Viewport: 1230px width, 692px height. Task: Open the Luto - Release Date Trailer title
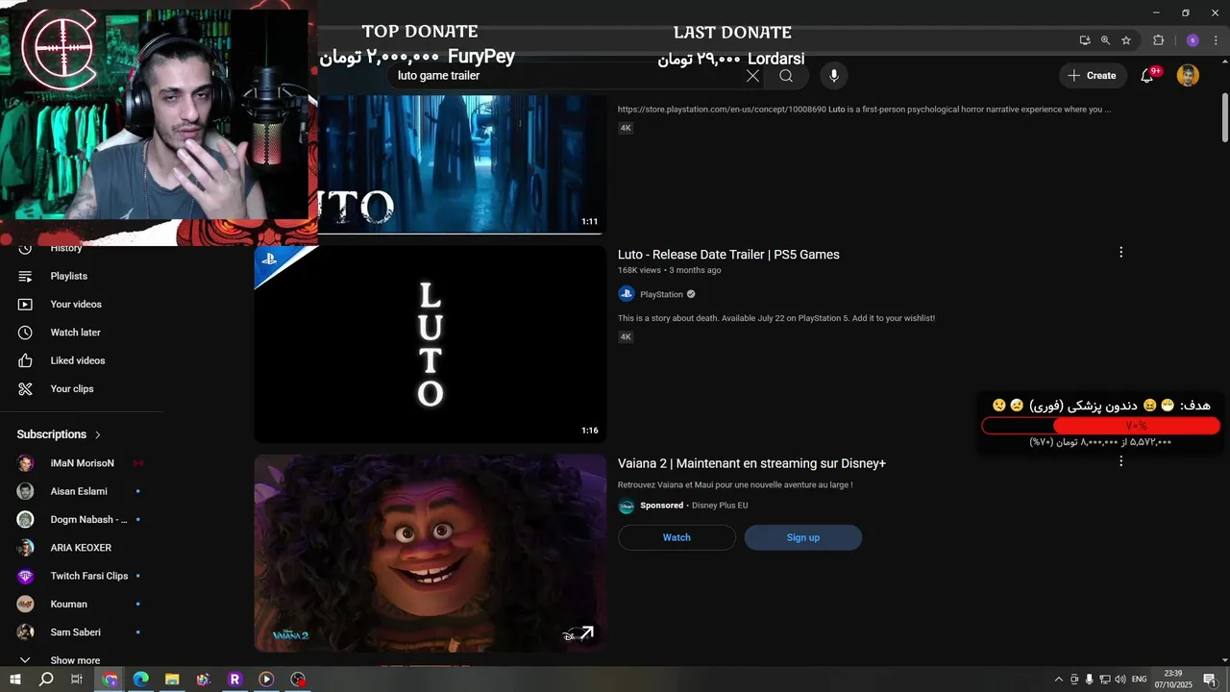pyautogui.click(x=728, y=255)
